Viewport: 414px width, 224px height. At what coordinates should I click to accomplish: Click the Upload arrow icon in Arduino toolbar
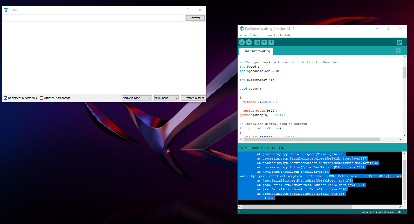(x=249, y=42)
